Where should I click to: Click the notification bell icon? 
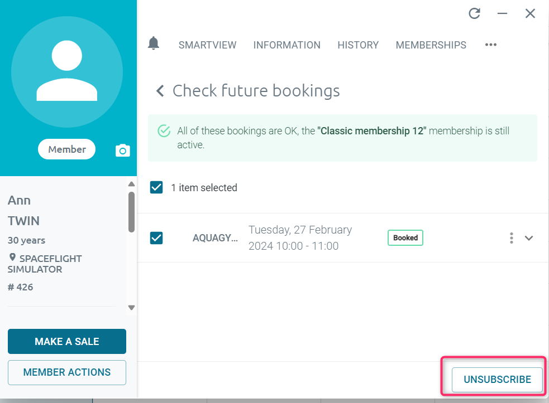(x=154, y=43)
